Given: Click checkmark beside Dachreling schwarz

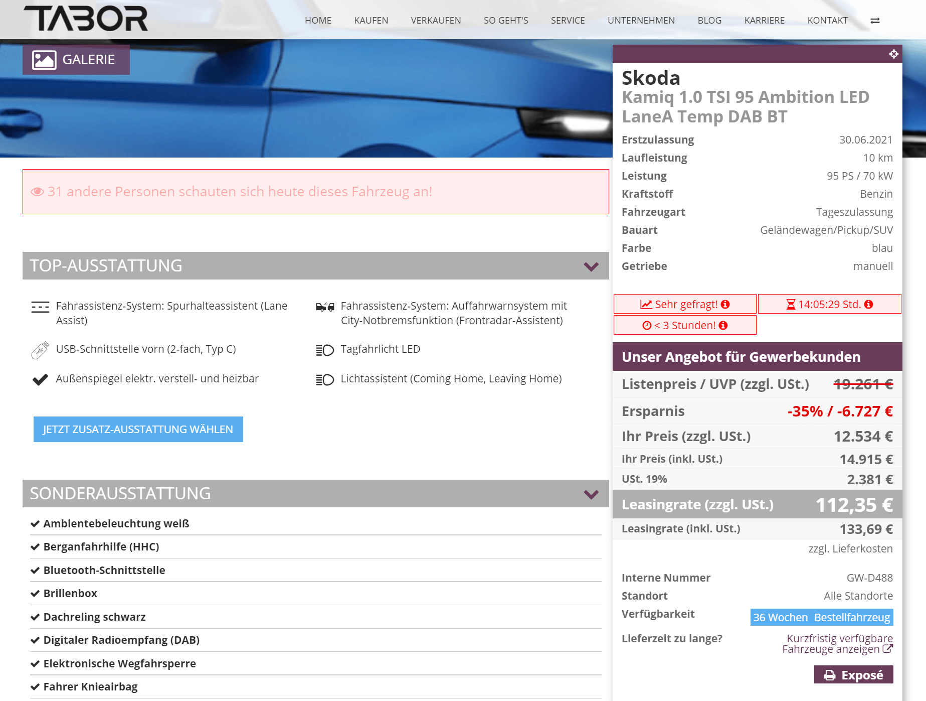Looking at the screenshot, I should point(35,617).
